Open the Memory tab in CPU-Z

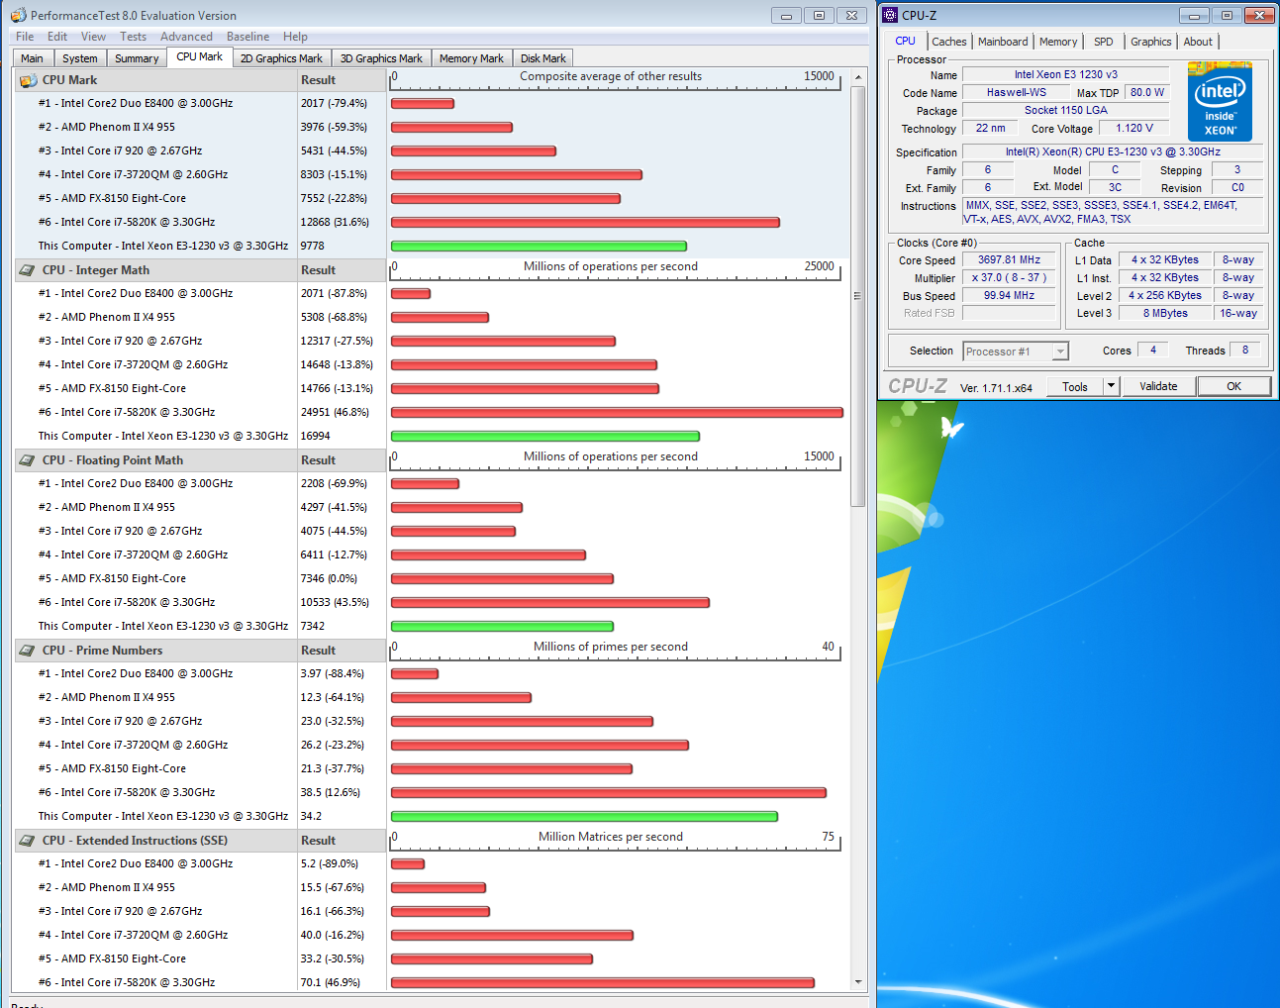pos(1058,42)
